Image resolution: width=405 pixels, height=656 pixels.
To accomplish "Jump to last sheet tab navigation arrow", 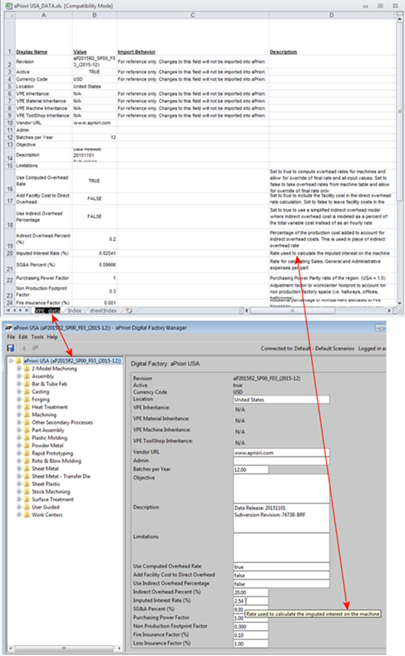I will (x=27, y=311).
